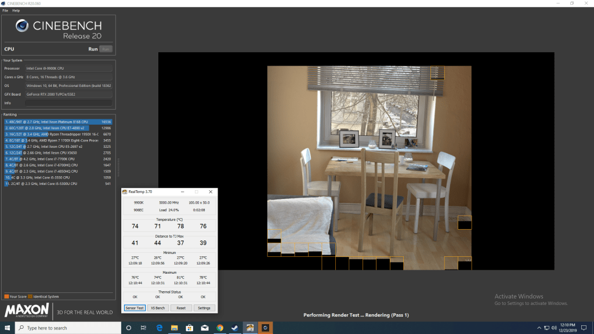
Task: Launch Microsoft Edge from the taskbar
Action: (x=159, y=328)
